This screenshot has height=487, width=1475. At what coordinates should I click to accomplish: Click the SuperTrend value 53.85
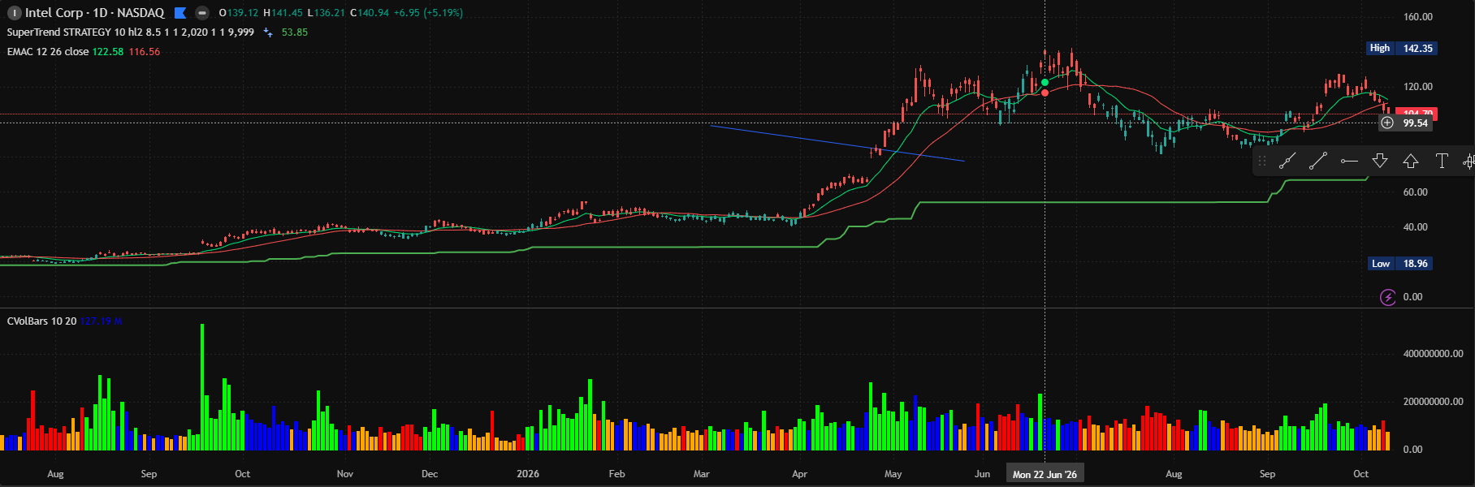tap(295, 32)
